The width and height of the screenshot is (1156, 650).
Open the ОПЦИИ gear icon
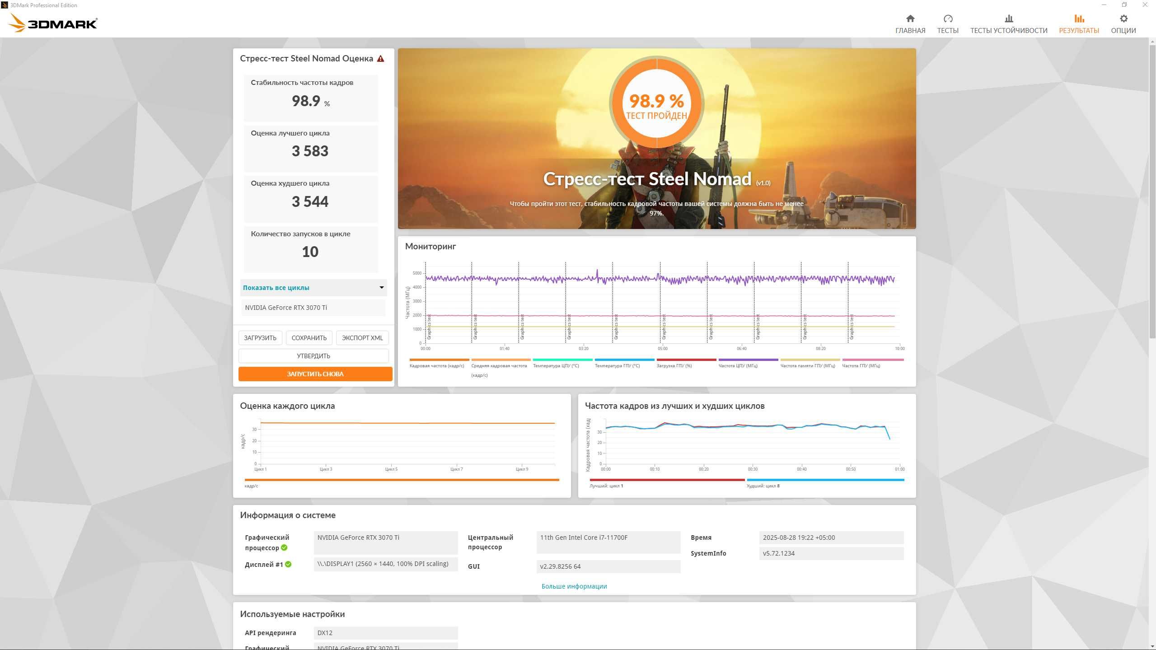point(1123,19)
